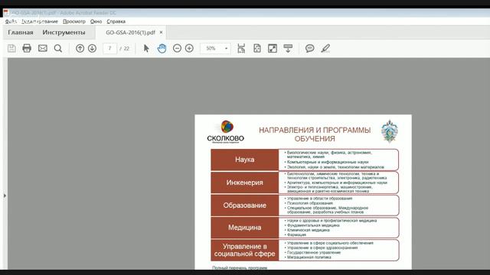Click the total page count 22
This screenshot has width=490, height=275.
click(x=126, y=48)
